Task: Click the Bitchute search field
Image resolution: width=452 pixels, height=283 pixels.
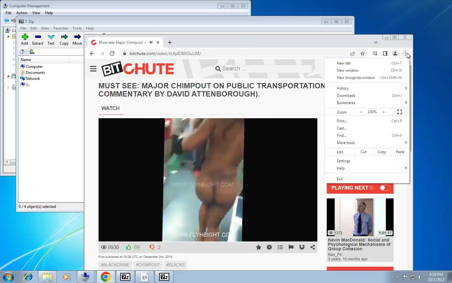Action: [x=264, y=69]
